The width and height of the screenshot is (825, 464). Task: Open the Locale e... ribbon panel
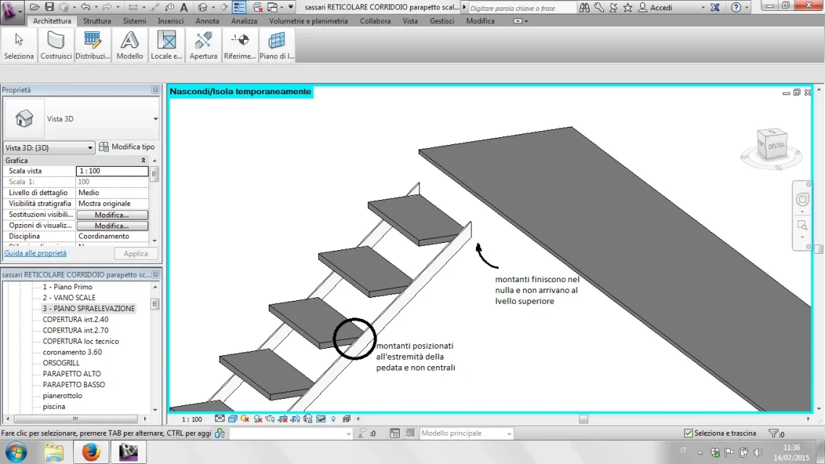coord(167,46)
